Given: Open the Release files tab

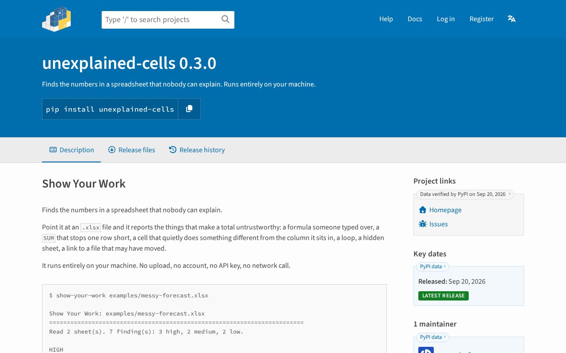Looking at the screenshot, I should [132, 150].
